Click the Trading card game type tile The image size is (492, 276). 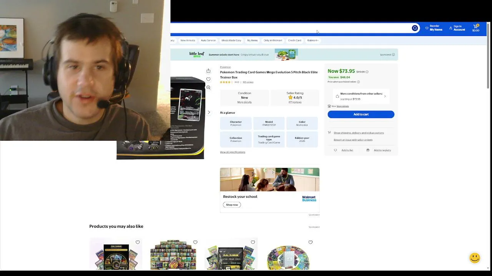[269, 140]
